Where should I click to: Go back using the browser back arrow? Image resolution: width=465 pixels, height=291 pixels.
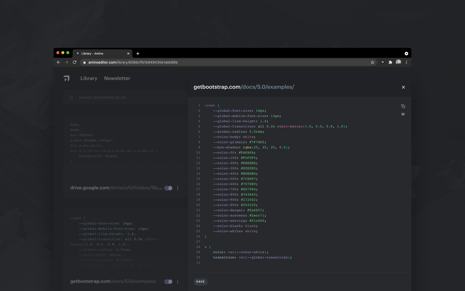tap(58, 62)
